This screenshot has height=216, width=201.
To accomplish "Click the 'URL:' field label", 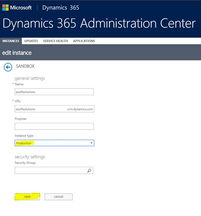I will point(18,101).
